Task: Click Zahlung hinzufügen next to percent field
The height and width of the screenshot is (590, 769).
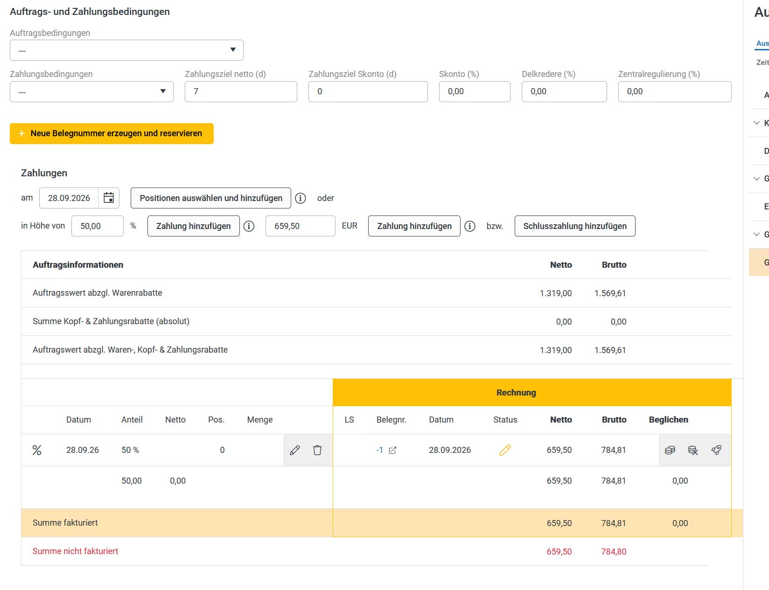Action: tap(194, 226)
